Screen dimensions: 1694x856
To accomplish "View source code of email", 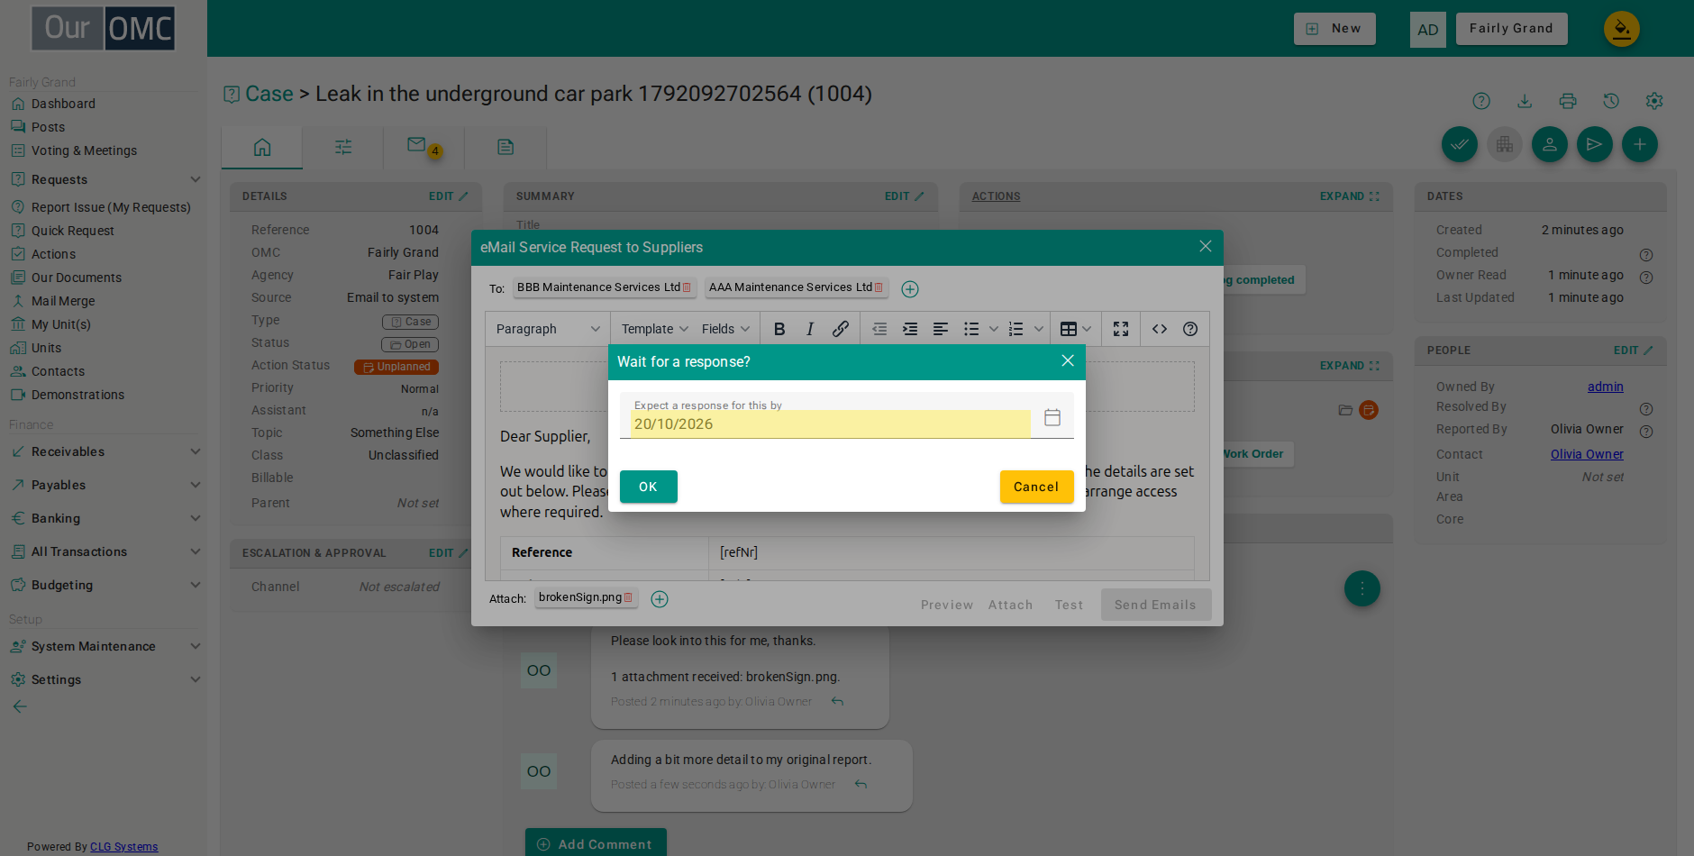I will click(x=1160, y=329).
